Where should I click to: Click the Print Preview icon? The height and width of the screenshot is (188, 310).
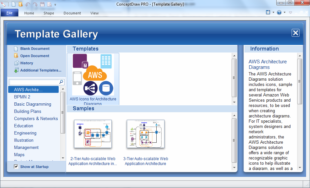point(49,4)
